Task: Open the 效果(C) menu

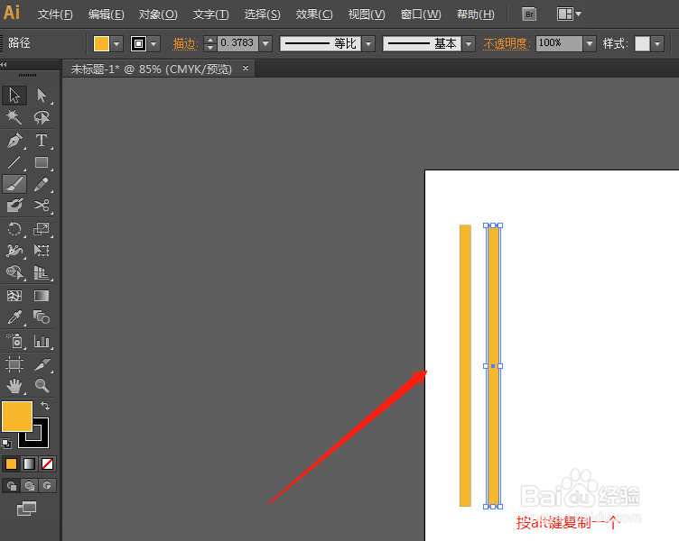Action: [x=314, y=14]
